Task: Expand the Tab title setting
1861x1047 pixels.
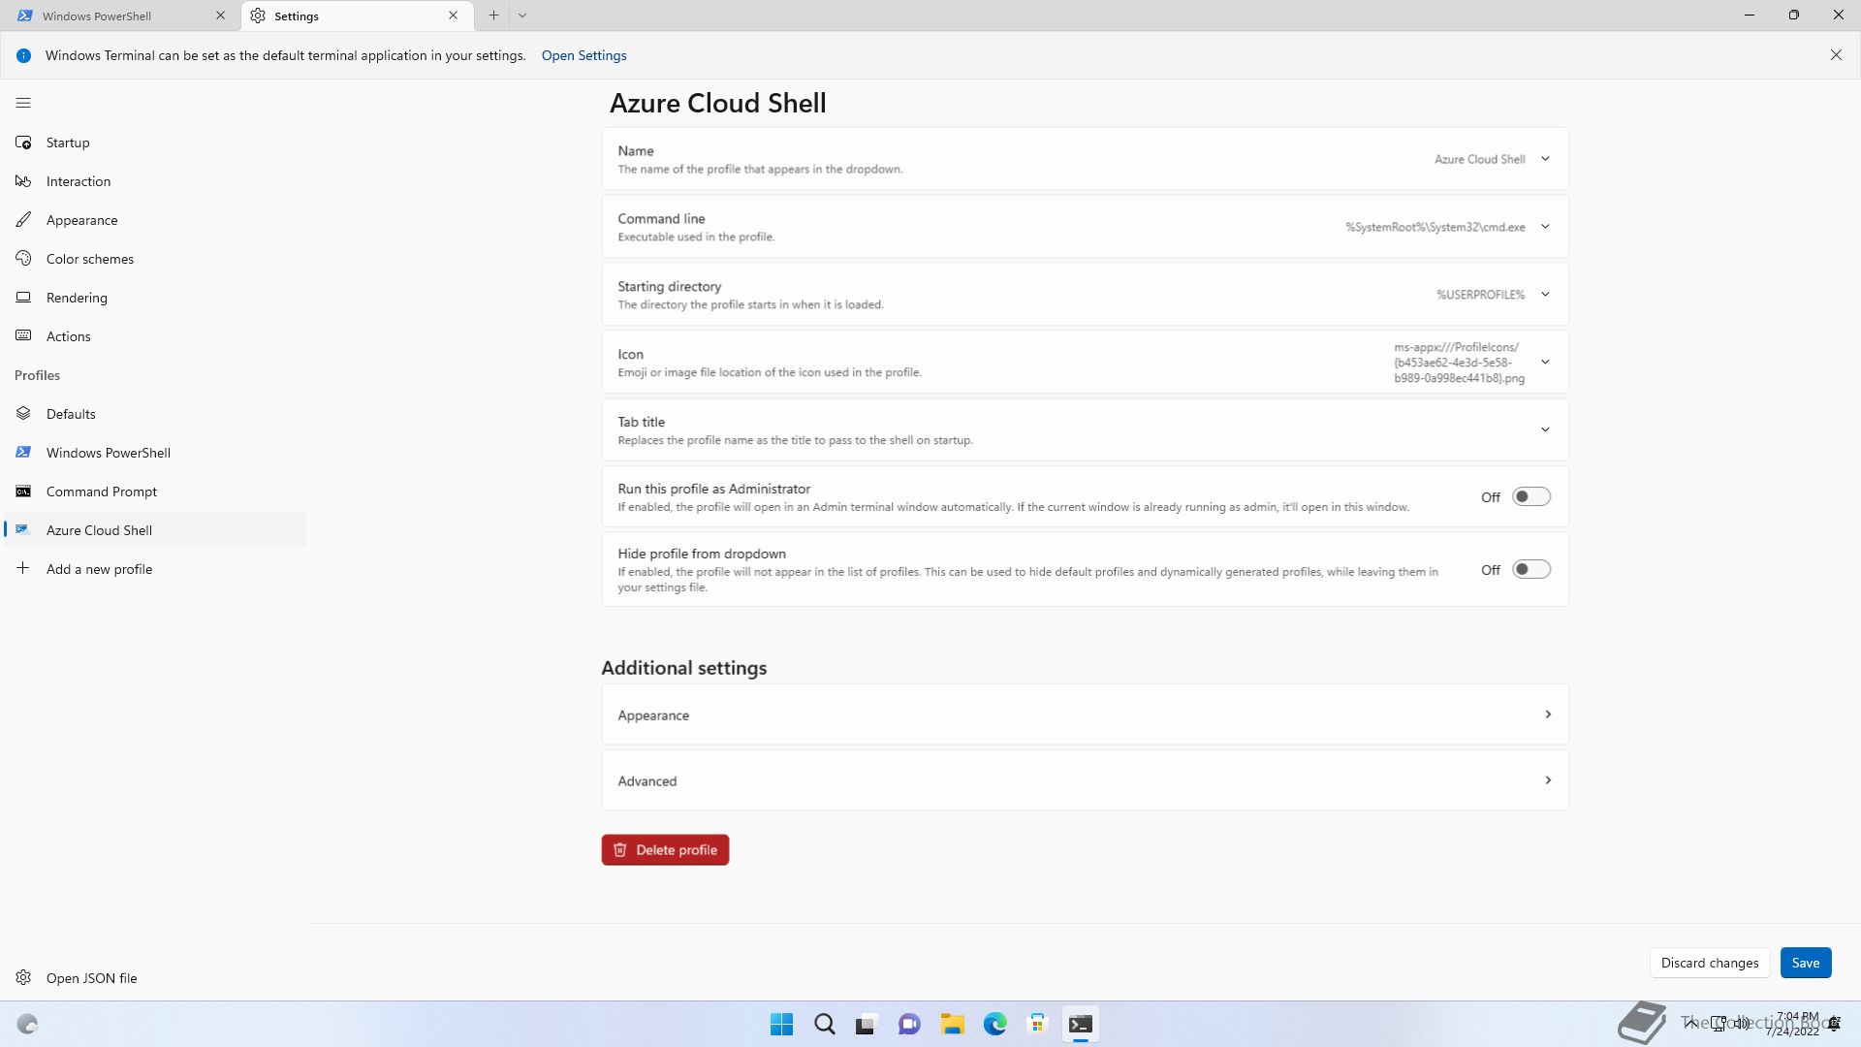Action: point(1085,430)
